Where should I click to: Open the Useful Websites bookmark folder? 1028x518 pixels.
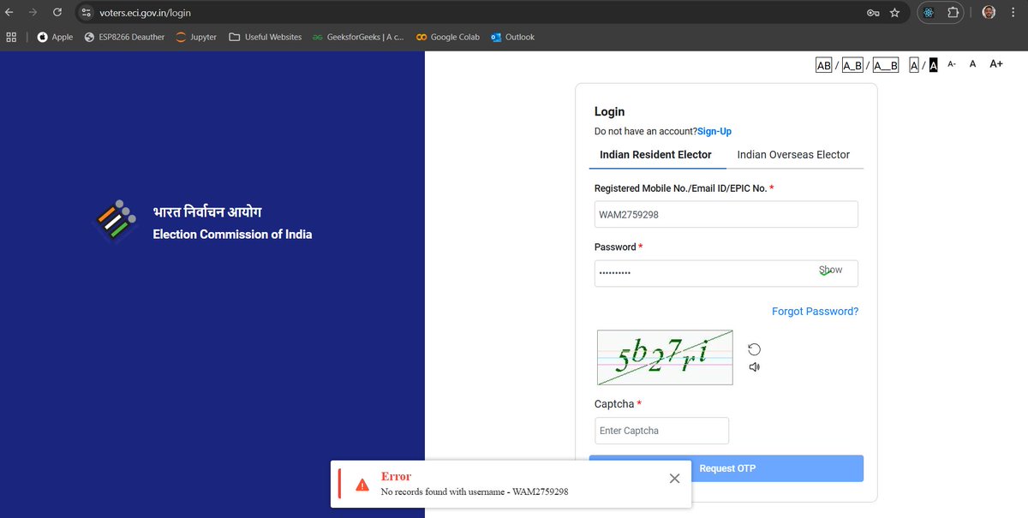point(266,37)
